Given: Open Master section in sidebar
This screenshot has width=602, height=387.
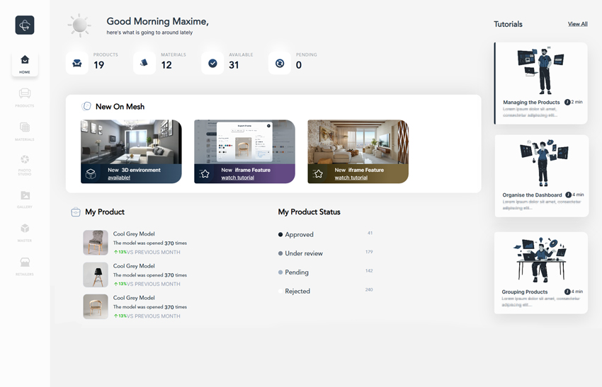Looking at the screenshot, I should point(25,233).
